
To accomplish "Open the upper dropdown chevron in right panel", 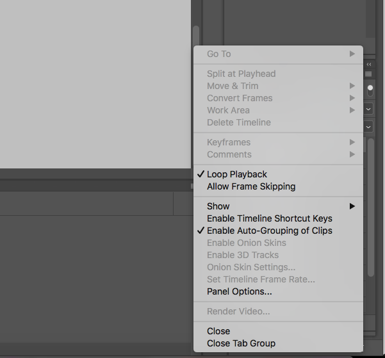I will [368, 109].
